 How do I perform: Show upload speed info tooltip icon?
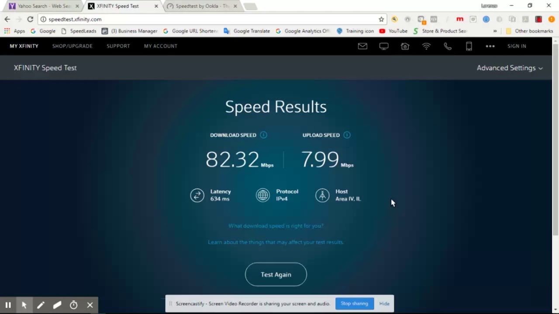[x=347, y=135]
